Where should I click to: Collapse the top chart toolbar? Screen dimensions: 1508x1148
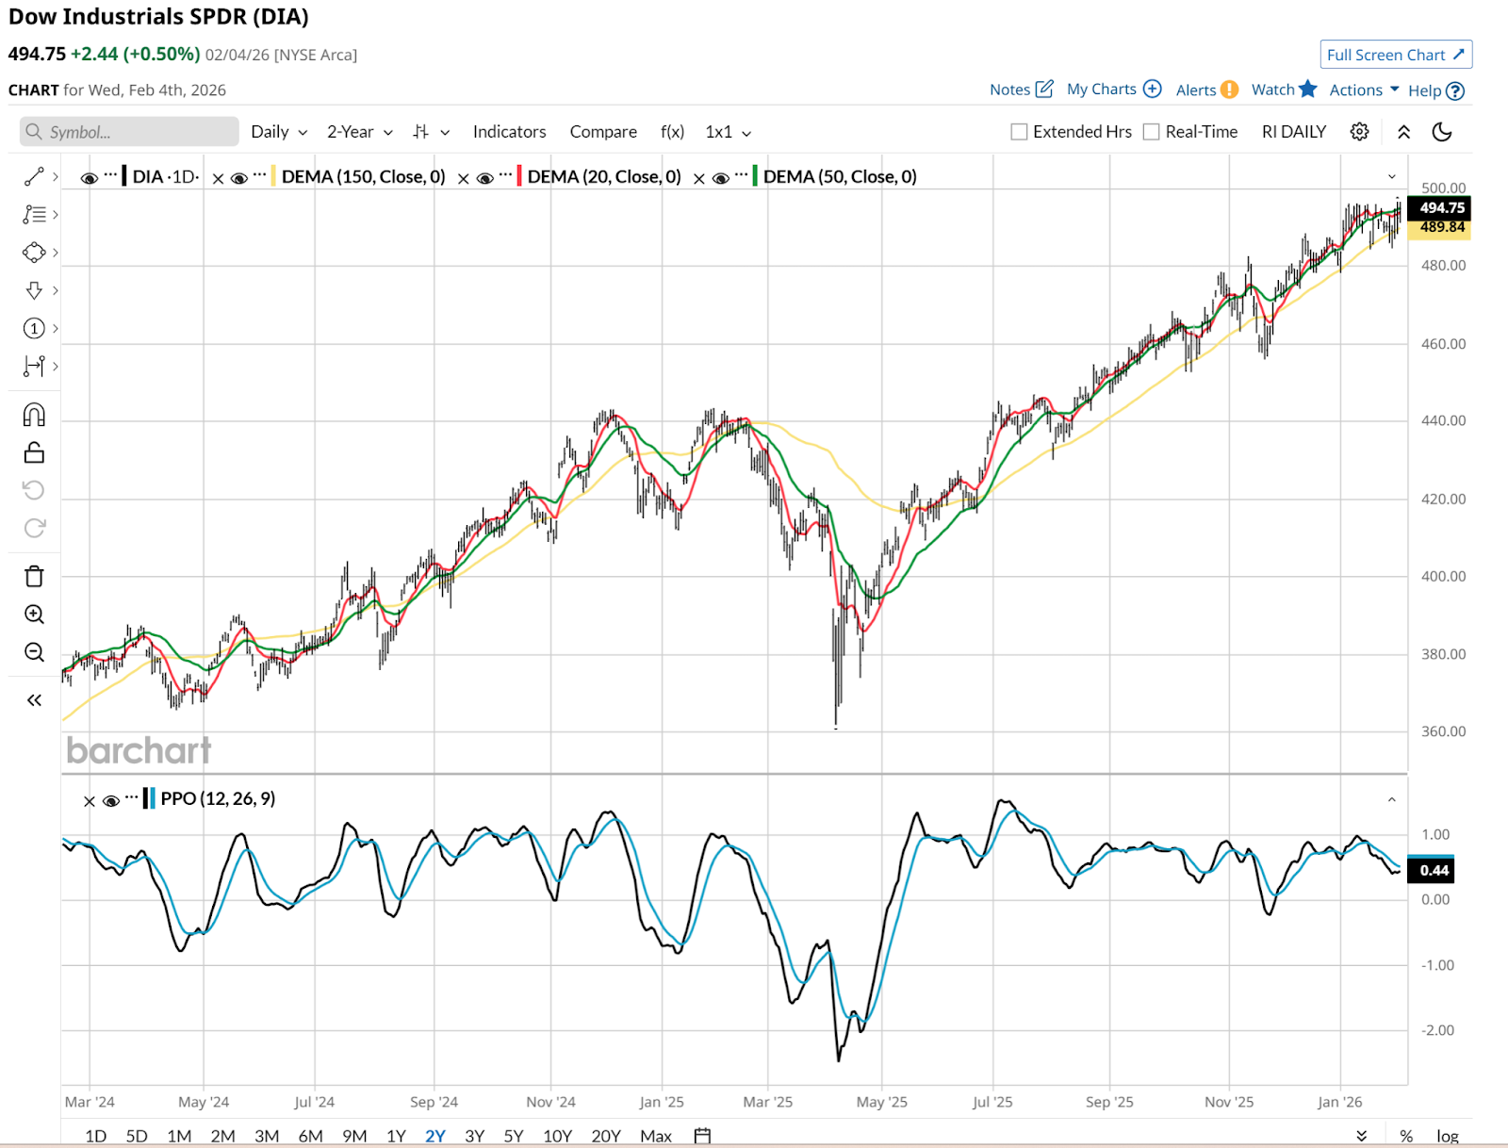[1403, 132]
